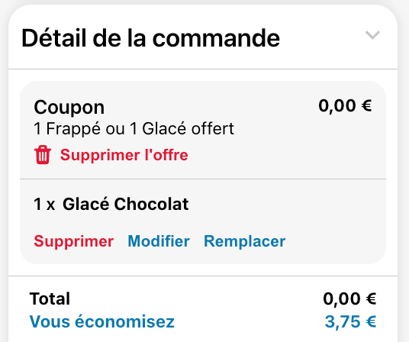Choose Remplacer to swap the item
Screen dimensions: 409x342
click(244, 241)
